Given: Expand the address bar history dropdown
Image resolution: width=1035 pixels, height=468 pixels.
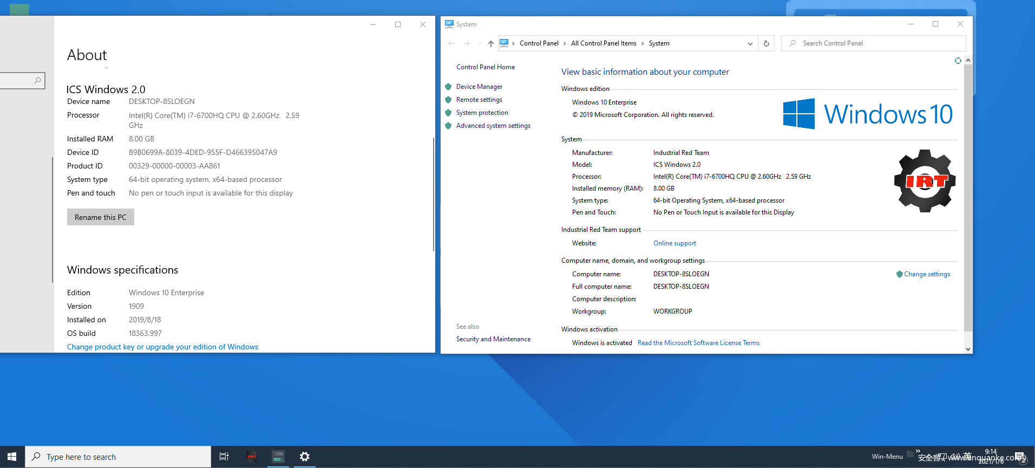Looking at the screenshot, I should (750, 43).
